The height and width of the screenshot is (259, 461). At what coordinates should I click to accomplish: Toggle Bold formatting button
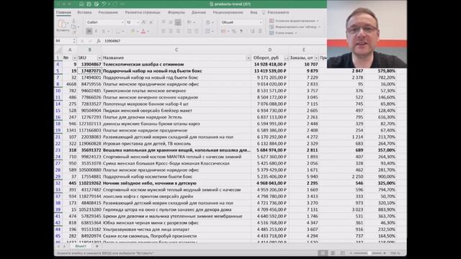click(89, 31)
